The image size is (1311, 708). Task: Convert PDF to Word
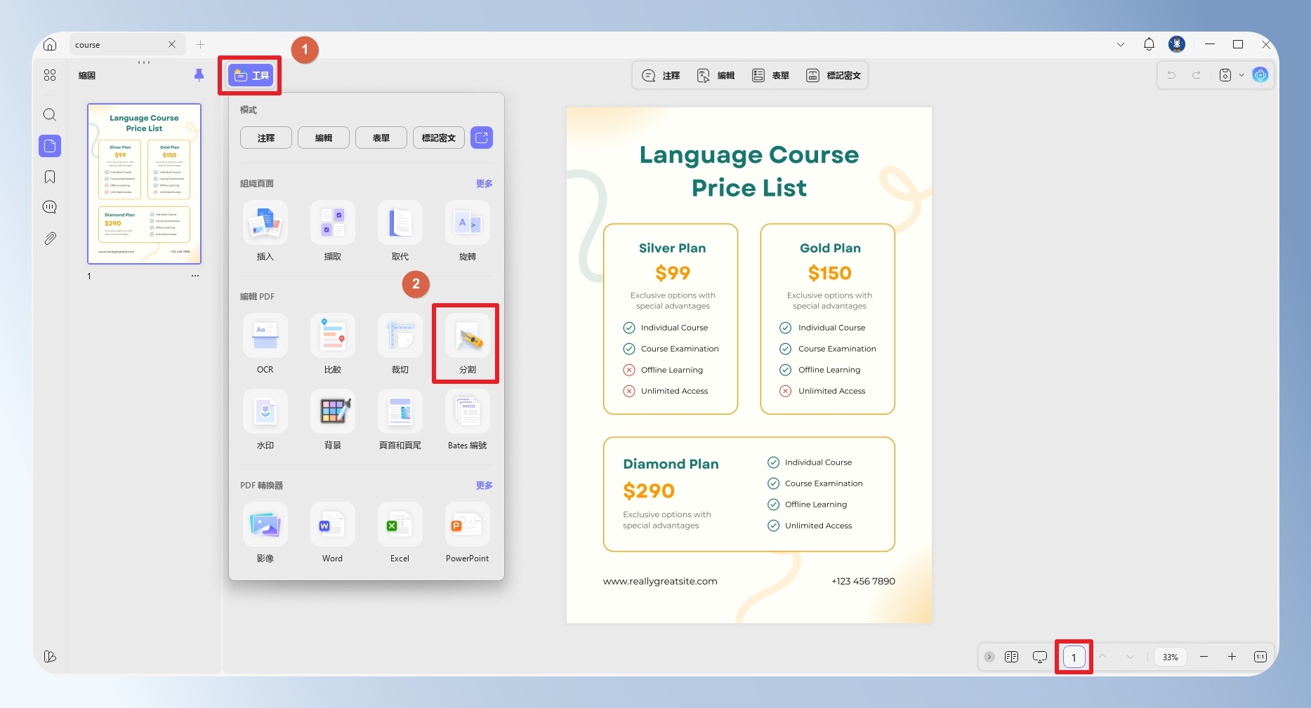click(332, 533)
